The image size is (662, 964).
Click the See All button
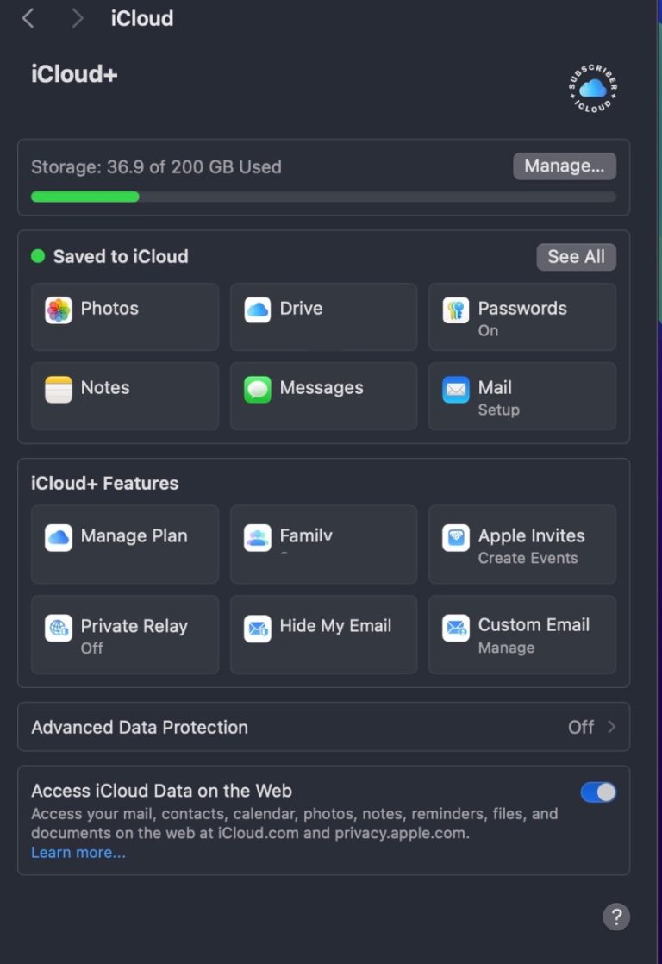(x=576, y=256)
